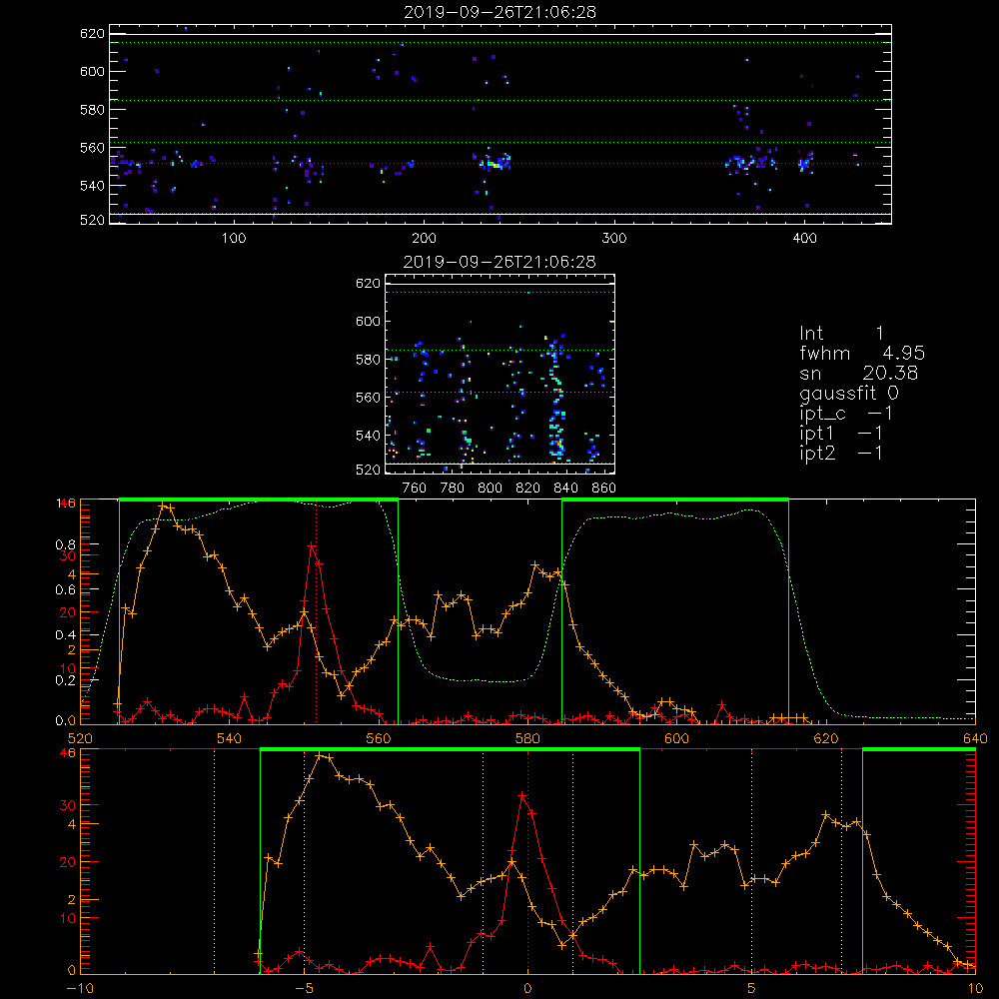Click the thick green bar spanning -6 to 2.5 in bottom plot

tap(450, 749)
